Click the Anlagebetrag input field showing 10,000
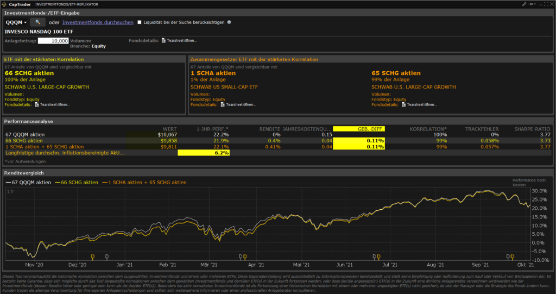Screen dimensions: 556x294 (53, 41)
